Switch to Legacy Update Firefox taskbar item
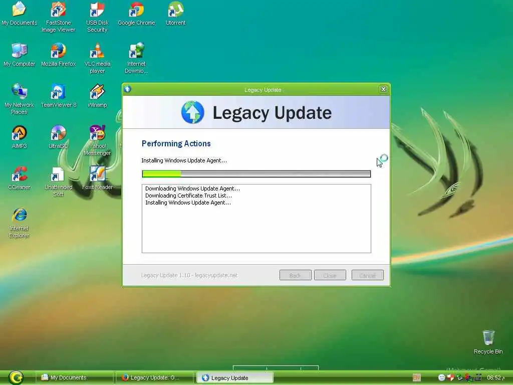Viewport: 513px width, 385px height. (155, 377)
